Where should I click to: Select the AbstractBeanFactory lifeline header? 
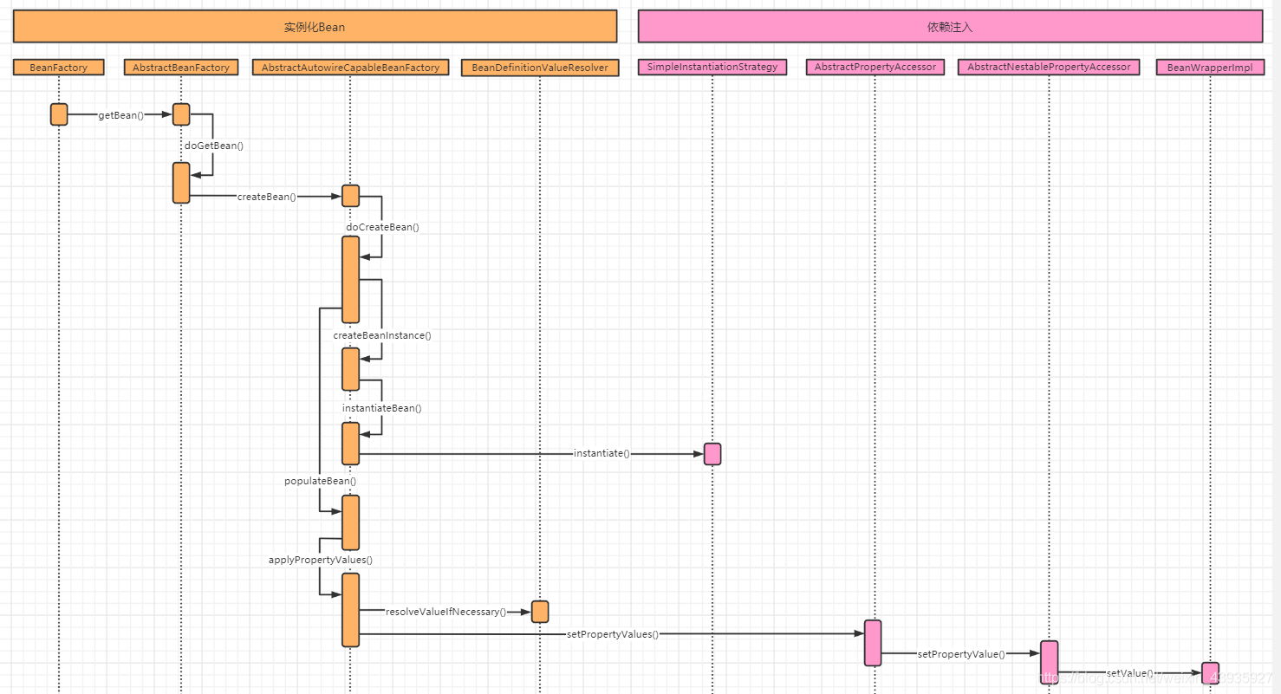click(x=181, y=68)
